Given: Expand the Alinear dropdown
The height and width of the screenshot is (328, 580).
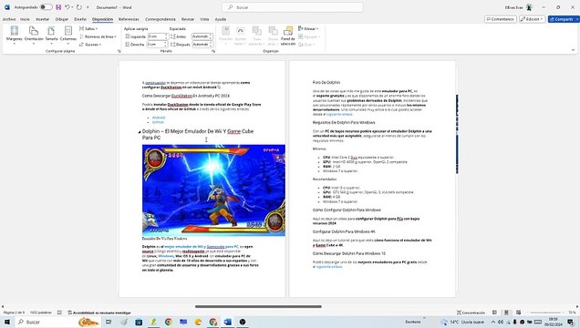Looking at the screenshot, I should click(x=308, y=28).
